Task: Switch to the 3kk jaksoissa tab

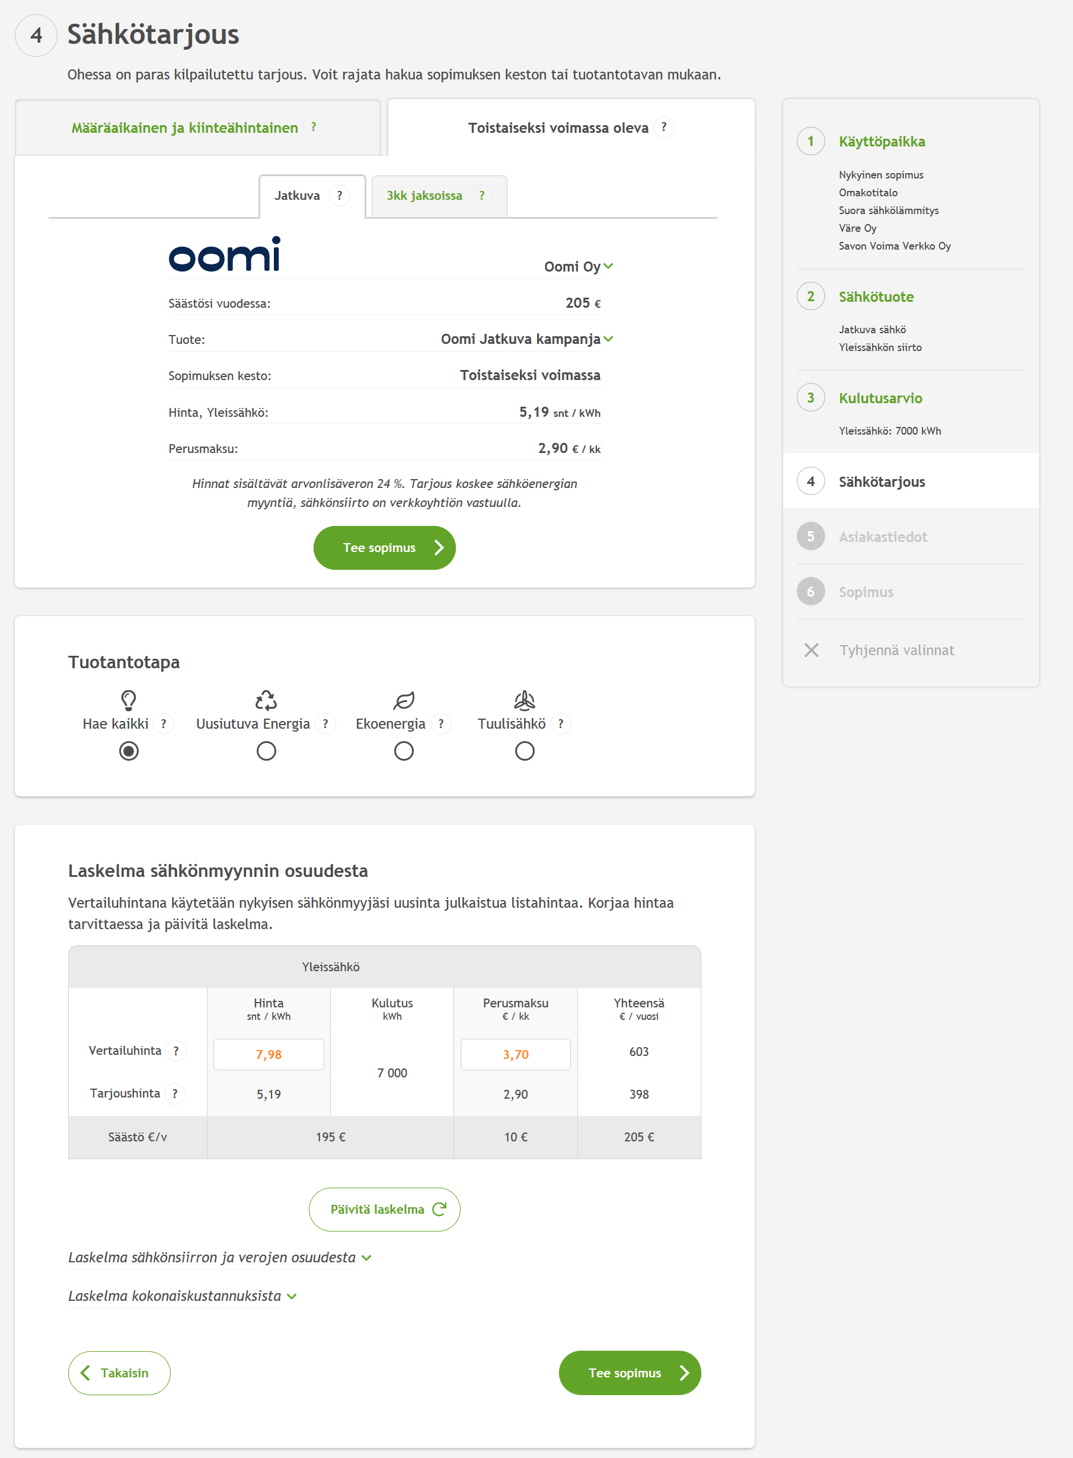Action: 439,196
